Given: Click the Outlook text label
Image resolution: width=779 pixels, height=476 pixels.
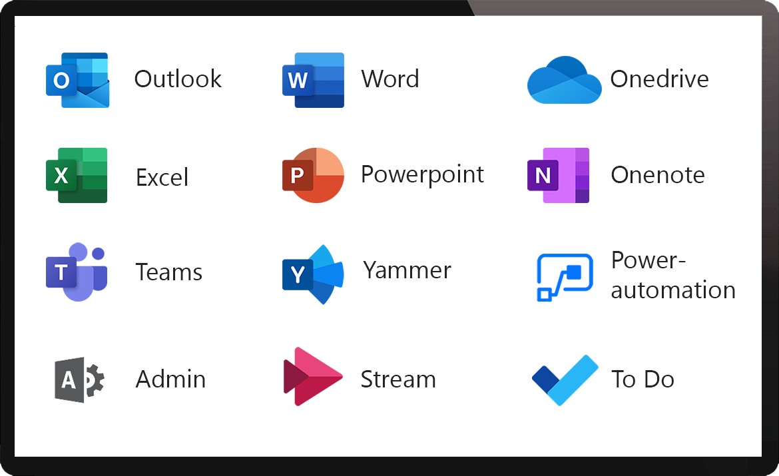Looking at the screenshot, I should 177,79.
